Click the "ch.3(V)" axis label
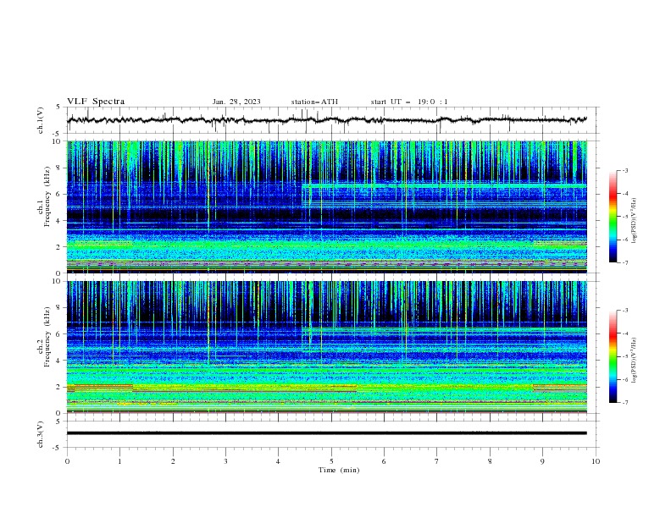Screen dimensions: 671x518 pyautogui.click(x=41, y=434)
